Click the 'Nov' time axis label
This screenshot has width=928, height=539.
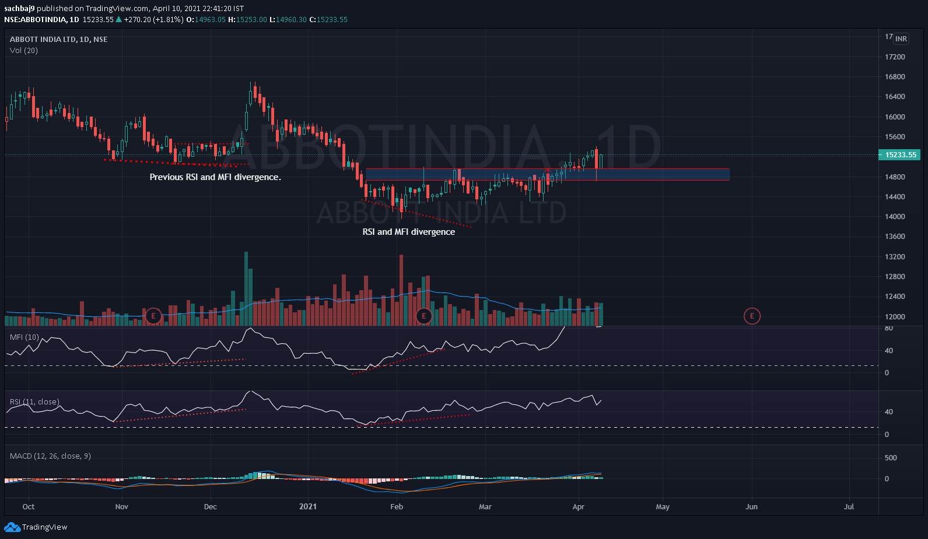coord(122,506)
